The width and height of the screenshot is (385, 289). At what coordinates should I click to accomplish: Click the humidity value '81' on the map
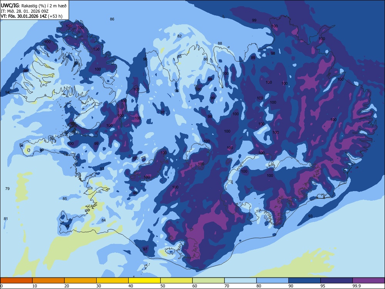click(x=6, y=218)
